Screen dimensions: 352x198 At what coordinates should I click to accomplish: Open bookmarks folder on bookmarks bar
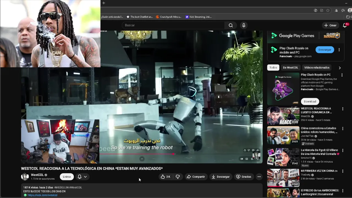click(x=349, y=17)
